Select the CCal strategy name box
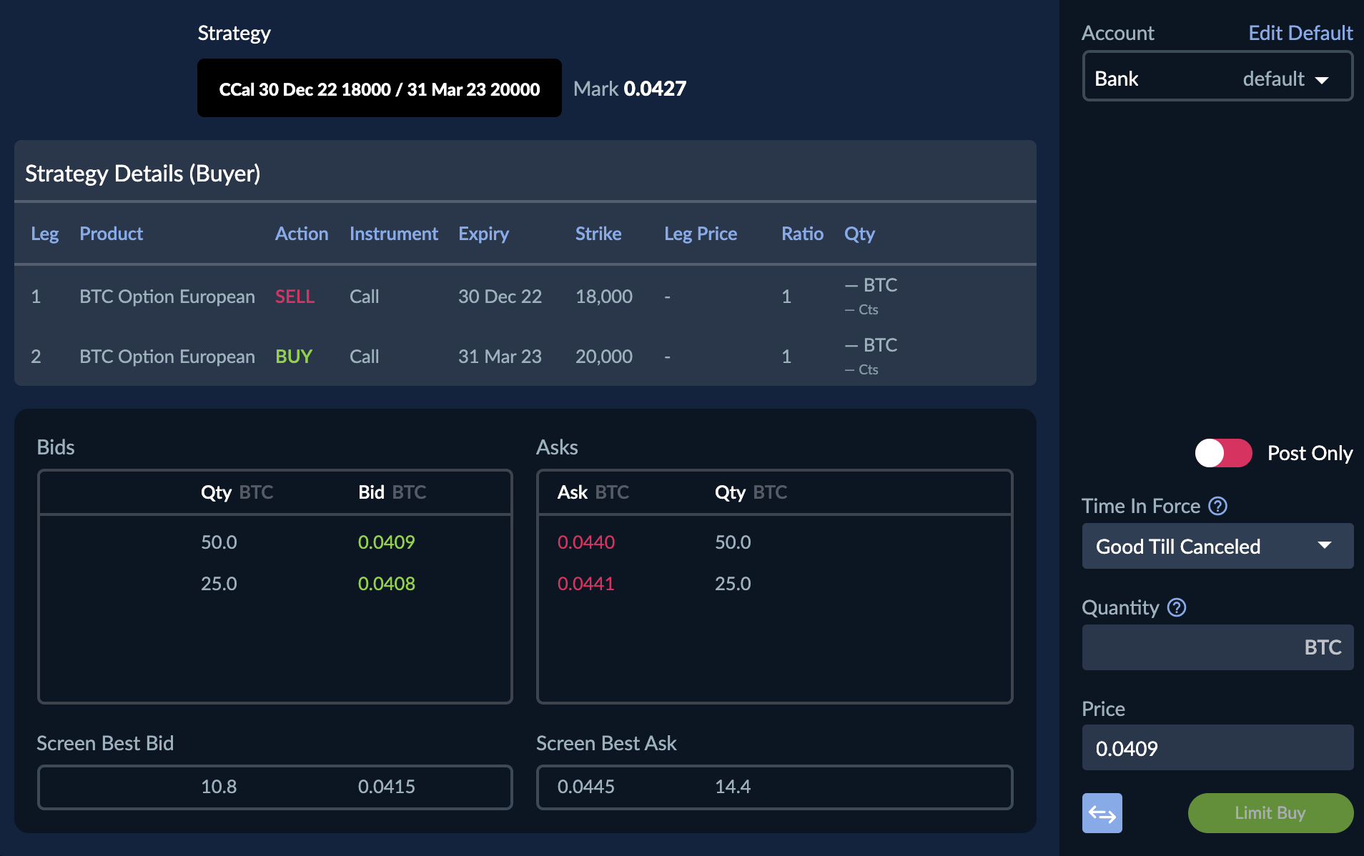 click(x=379, y=89)
